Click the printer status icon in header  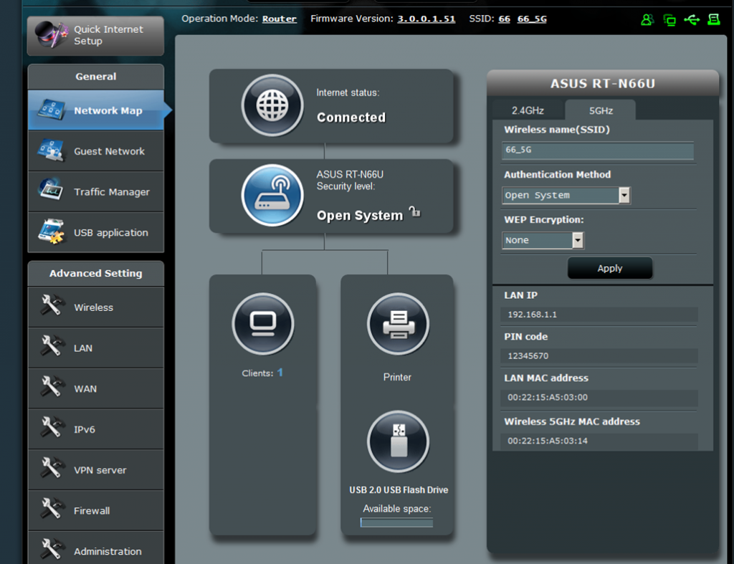pyautogui.click(x=714, y=19)
